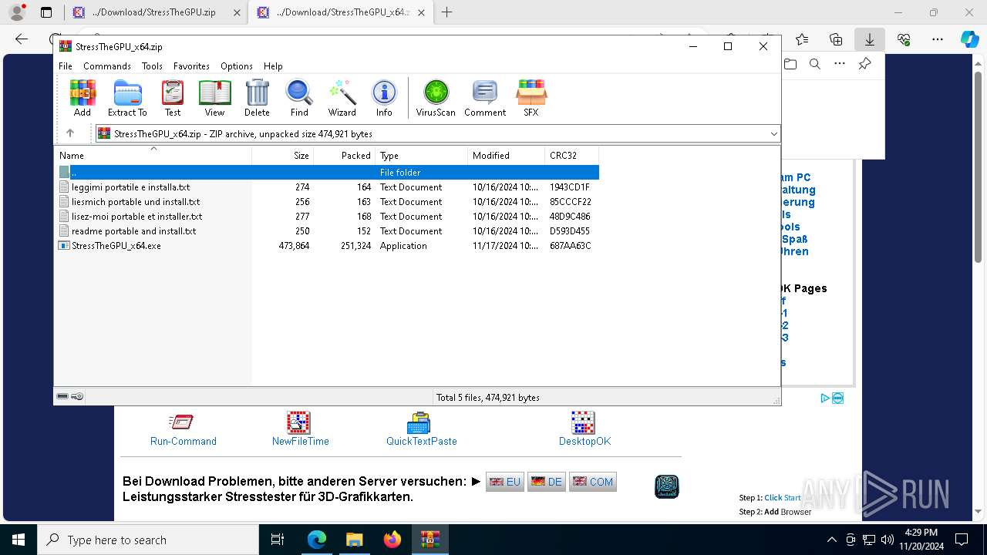Run the Test archive tool
This screenshot has height=555, width=987.
(173, 98)
